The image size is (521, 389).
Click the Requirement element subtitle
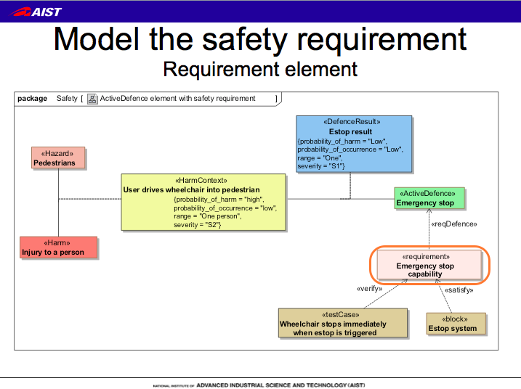pos(260,69)
